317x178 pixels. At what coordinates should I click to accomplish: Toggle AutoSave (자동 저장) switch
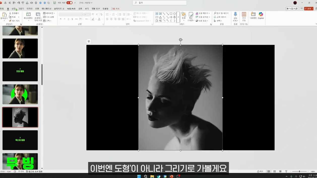coord(69,3)
